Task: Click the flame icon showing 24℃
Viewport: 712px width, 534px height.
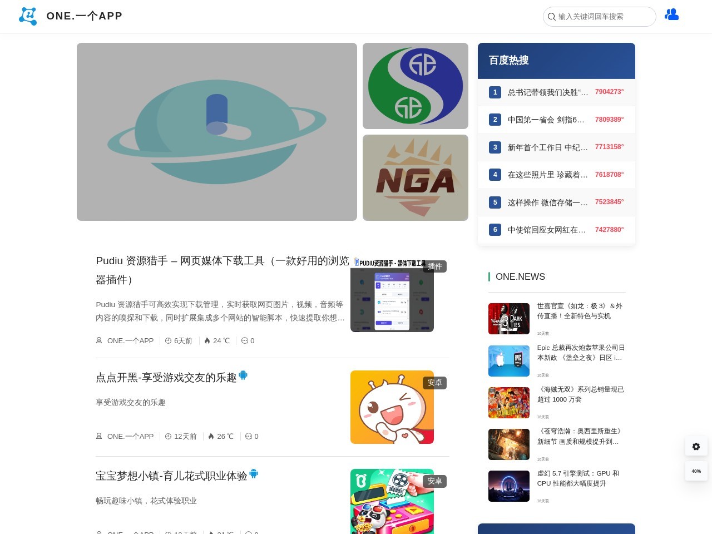Action: tap(210, 340)
